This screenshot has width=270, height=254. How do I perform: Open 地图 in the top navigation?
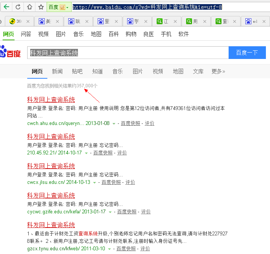[96, 34]
